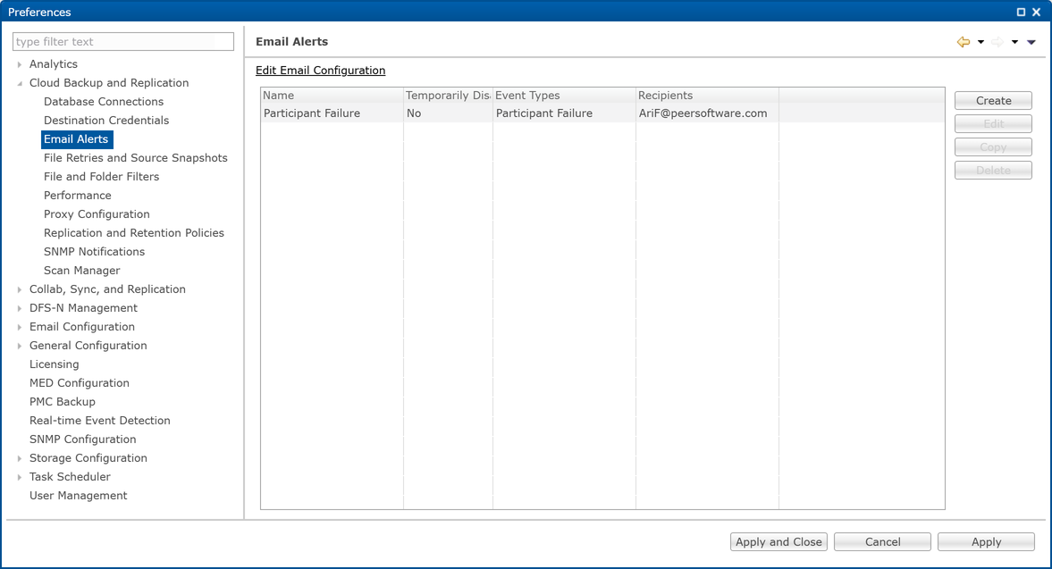Click the Delete button
The image size is (1052, 569).
pyautogui.click(x=993, y=171)
